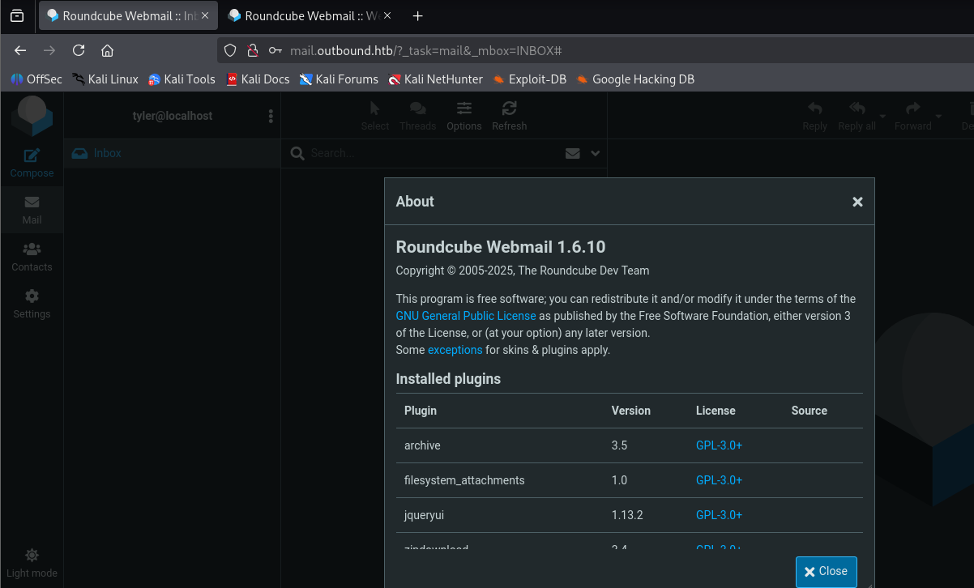974x588 pixels.
Task: Click the address bar URL
Action: [426, 50]
